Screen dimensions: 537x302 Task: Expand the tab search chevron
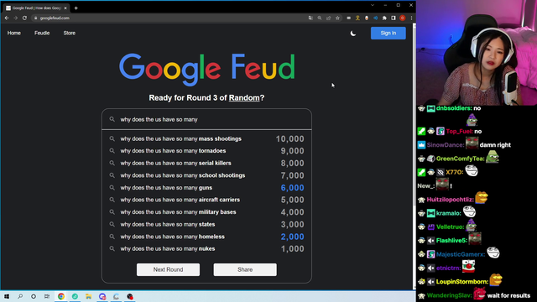coord(373,5)
